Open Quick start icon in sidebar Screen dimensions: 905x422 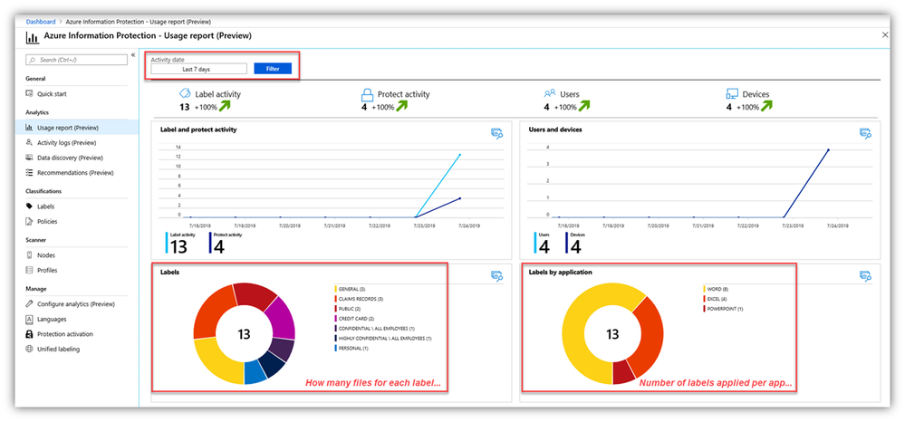click(29, 93)
